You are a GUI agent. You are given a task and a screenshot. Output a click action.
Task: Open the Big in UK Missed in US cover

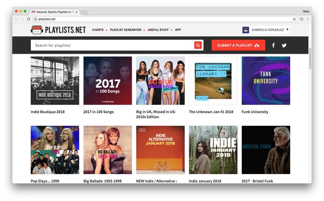click(x=161, y=81)
